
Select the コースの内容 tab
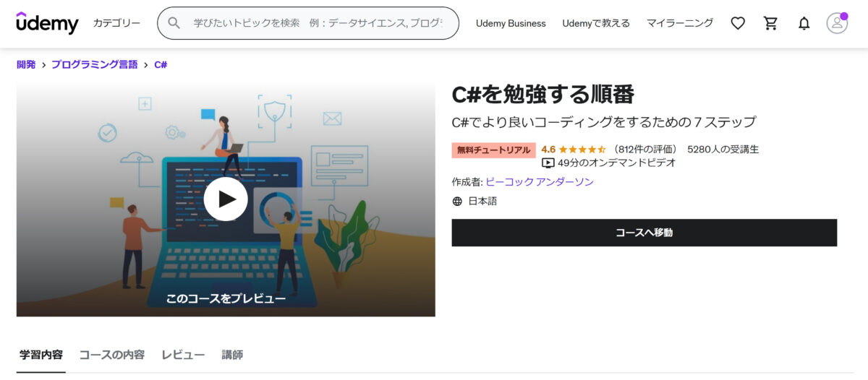[112, 355]
